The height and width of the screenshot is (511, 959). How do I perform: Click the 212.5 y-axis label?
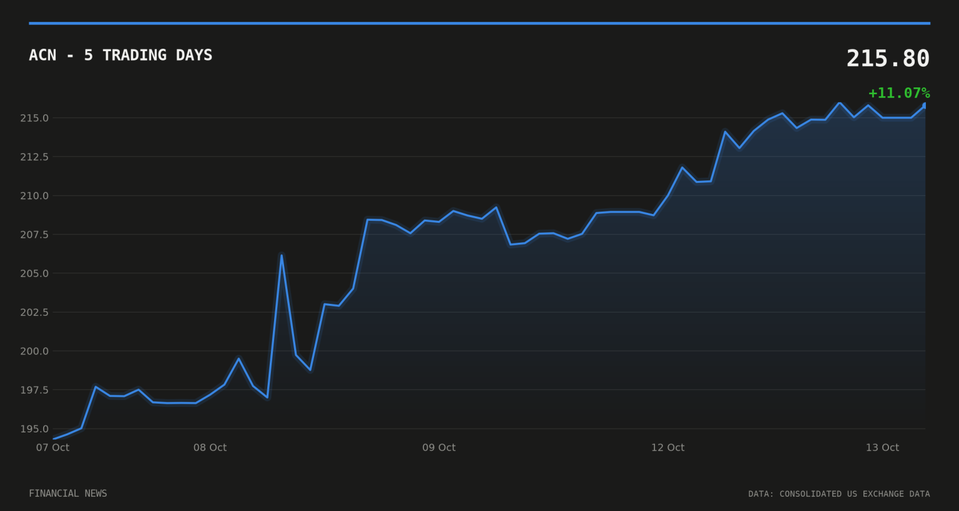[34, 157]
